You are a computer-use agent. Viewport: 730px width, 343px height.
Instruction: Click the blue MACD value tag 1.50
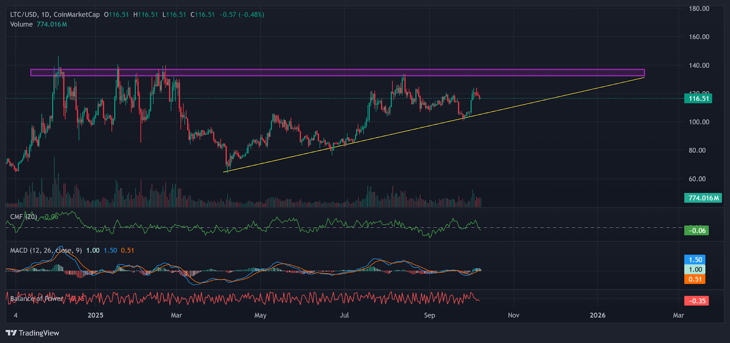coord(695,260)
